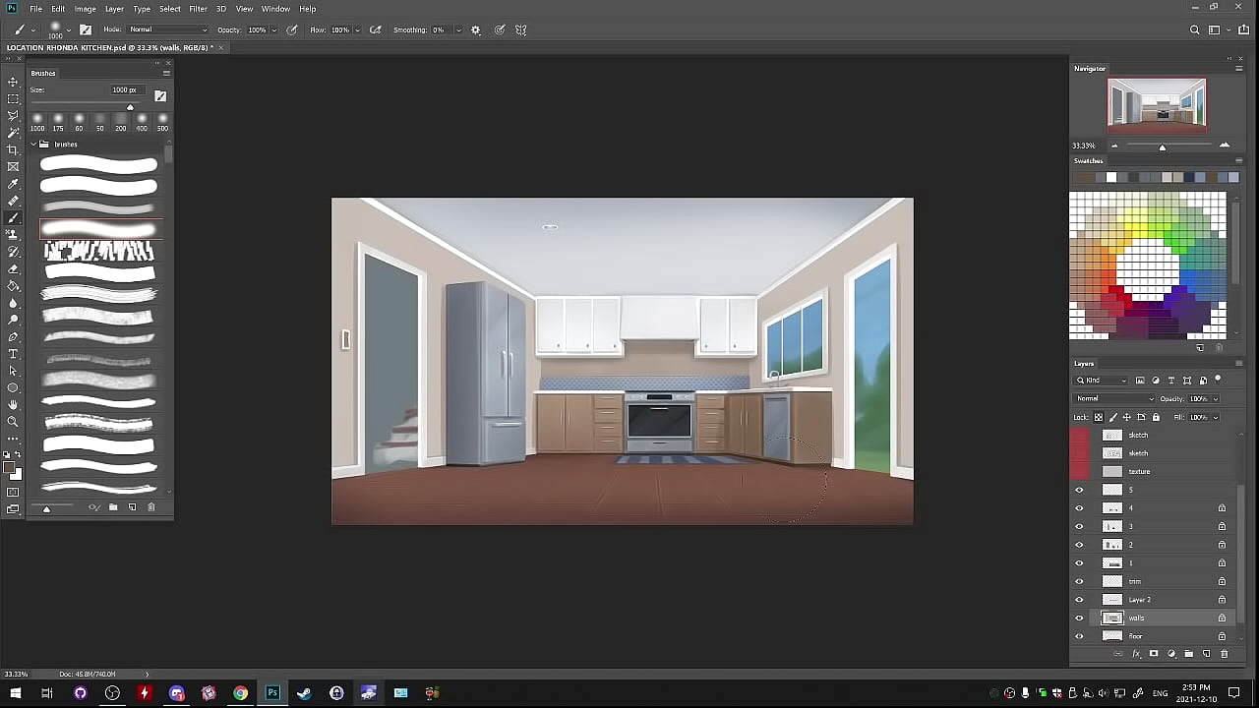Activate the Zoom tool in toolbar
The width and height of the screenshot is (1259, 708).
tap(13, 421)
